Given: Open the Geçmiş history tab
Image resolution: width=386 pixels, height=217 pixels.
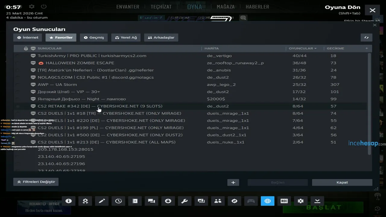Looking at the screenshot, I should (94, 38).
